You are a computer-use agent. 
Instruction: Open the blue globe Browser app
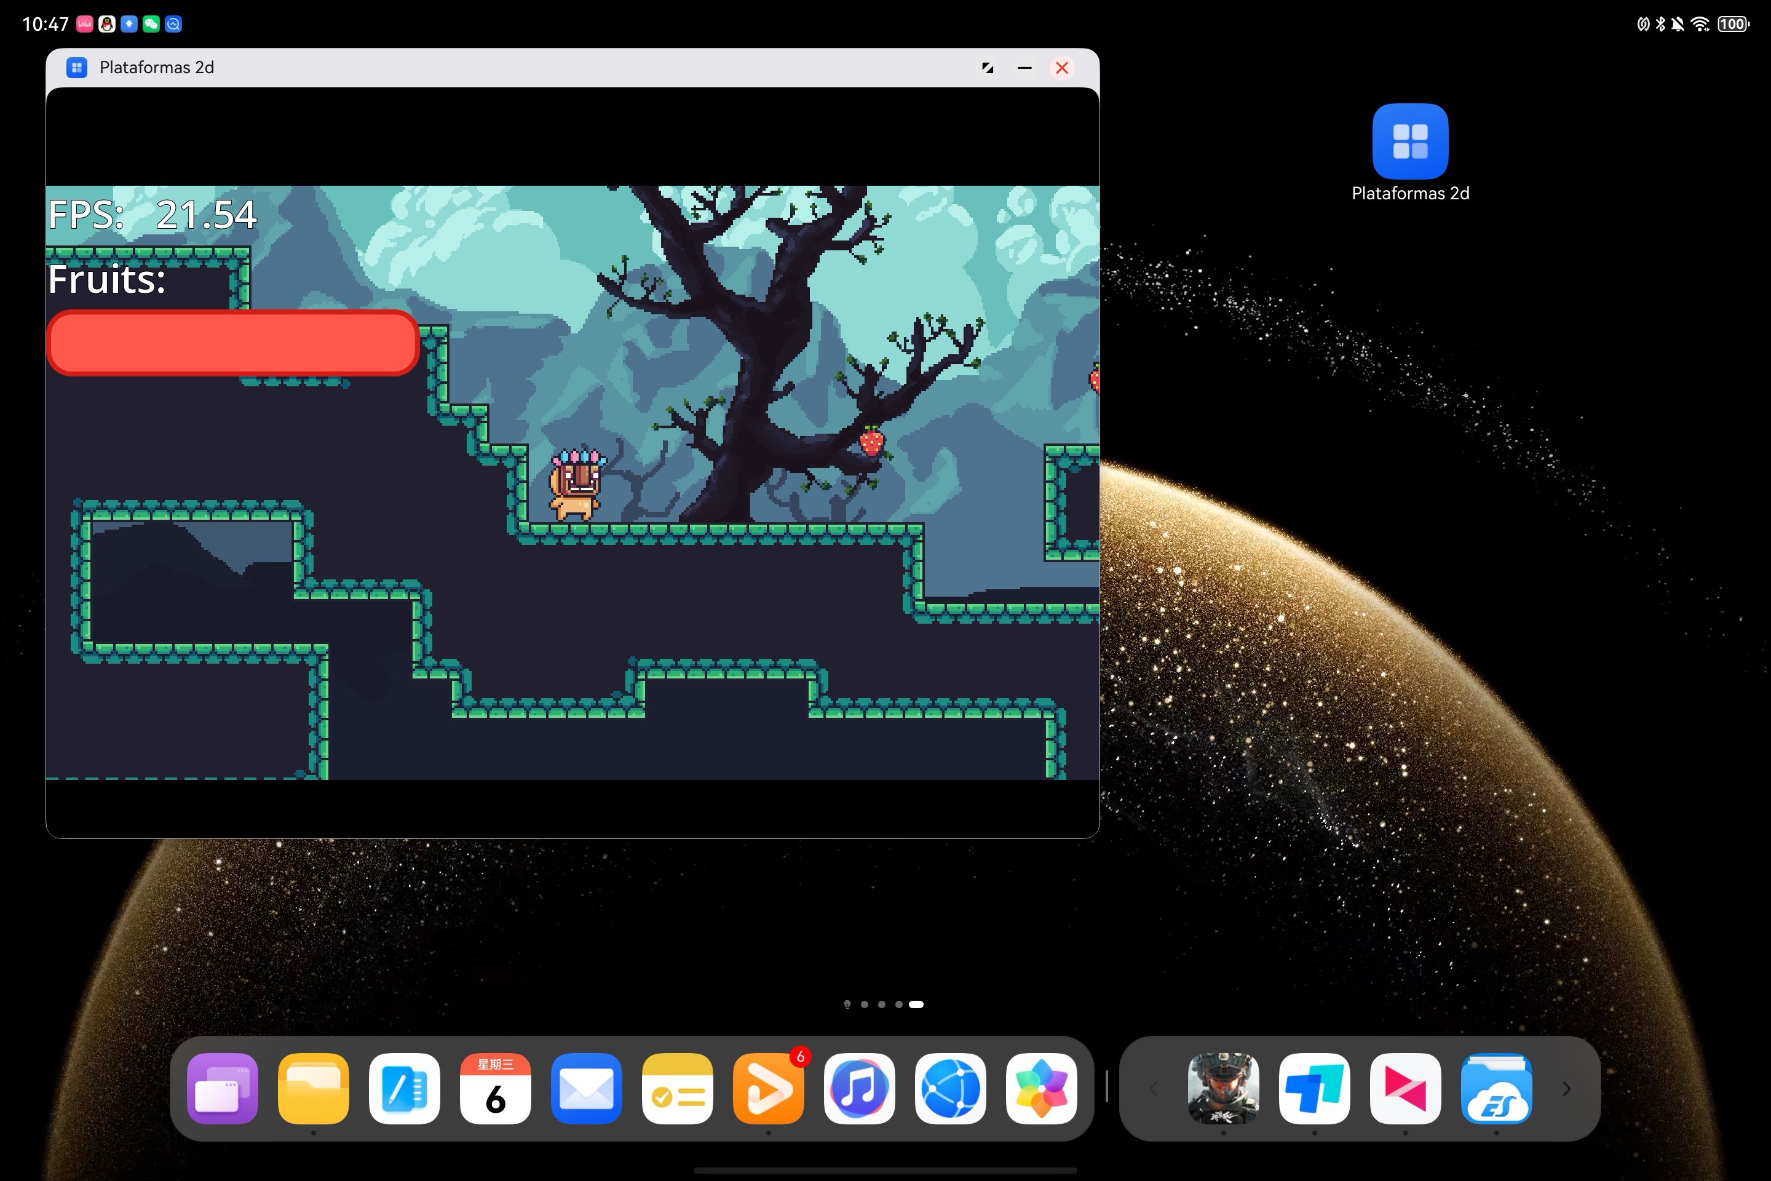951,1088
